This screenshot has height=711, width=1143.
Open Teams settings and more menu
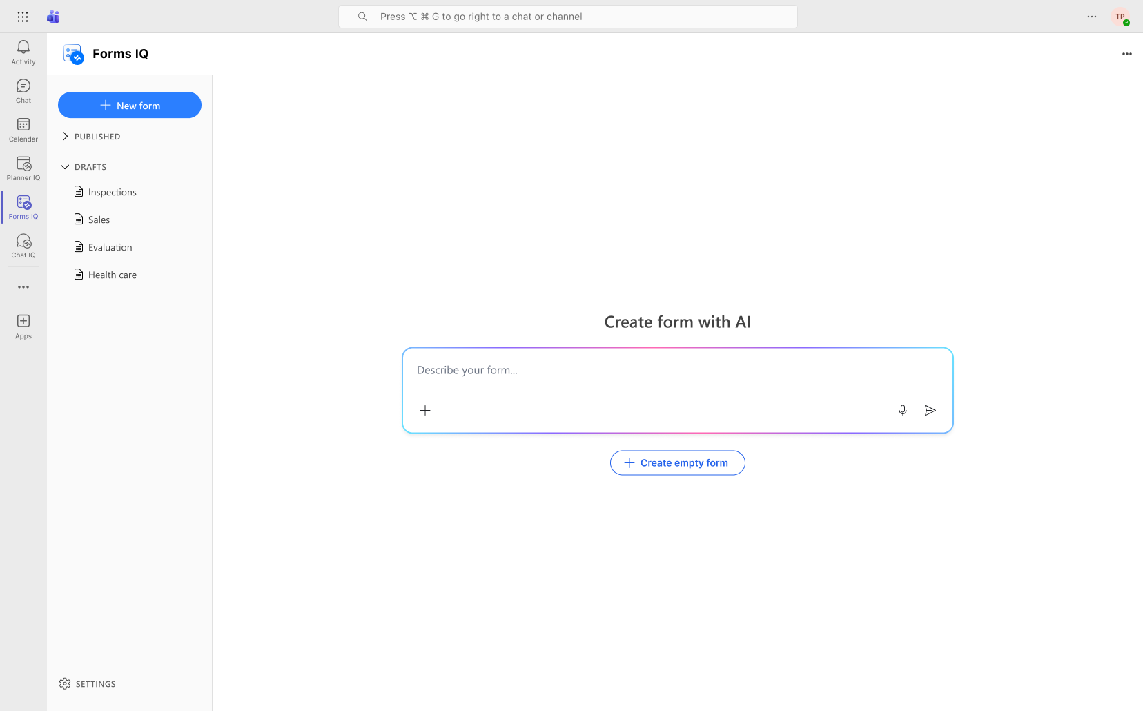click(1092, 17)
